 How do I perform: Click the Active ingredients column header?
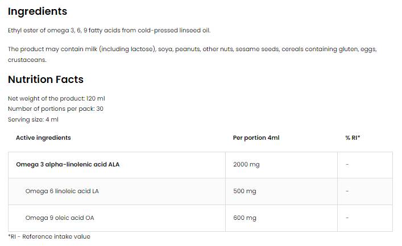(x=43, y=137)
